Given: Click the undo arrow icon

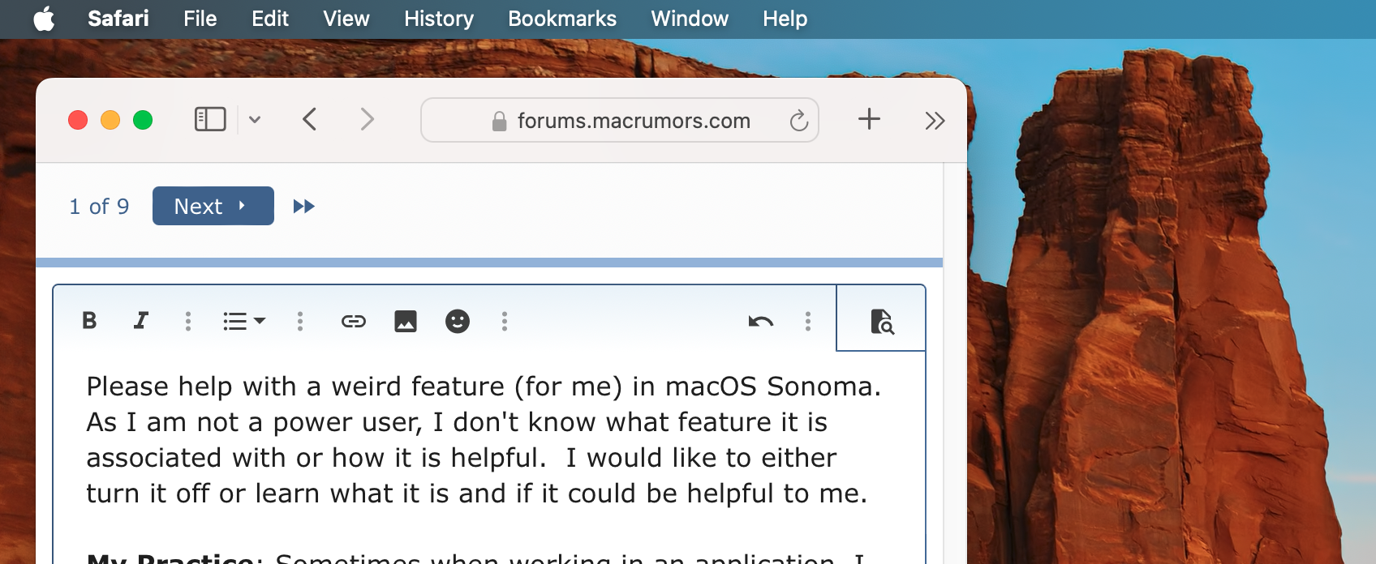Looking at the screenshot, I should point(760,322).
